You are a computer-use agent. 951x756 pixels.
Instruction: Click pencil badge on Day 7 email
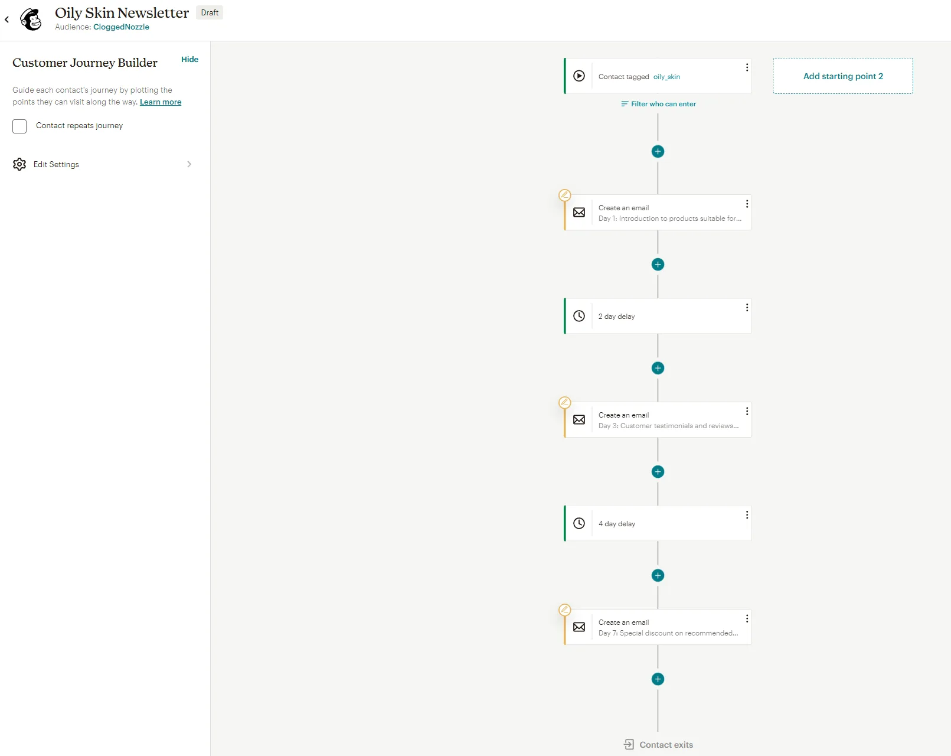(565, 610)
